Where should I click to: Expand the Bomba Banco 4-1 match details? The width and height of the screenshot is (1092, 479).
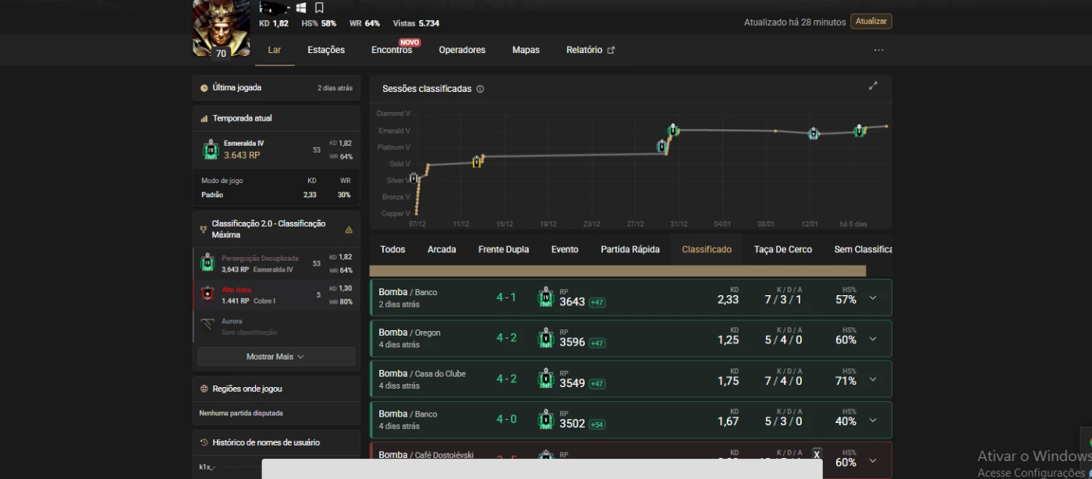pyautogui.click(x=872, y=298)
